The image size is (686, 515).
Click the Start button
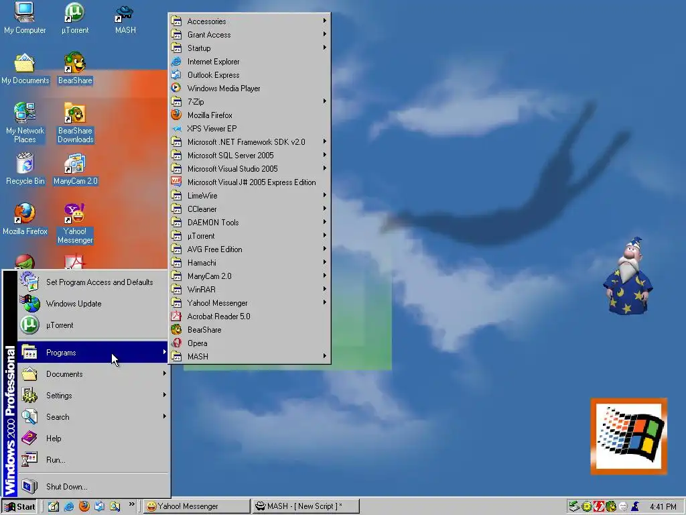19,507
